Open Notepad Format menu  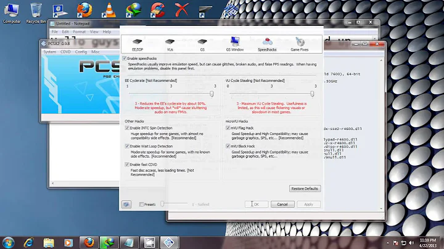click(x=80, y=31)
